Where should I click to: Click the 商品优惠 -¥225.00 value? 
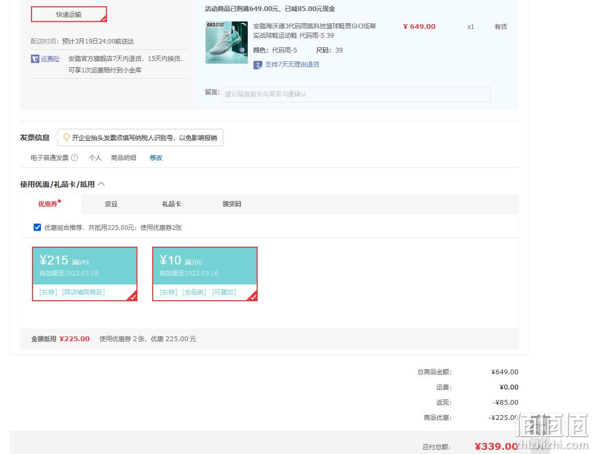tap(503, 417)
